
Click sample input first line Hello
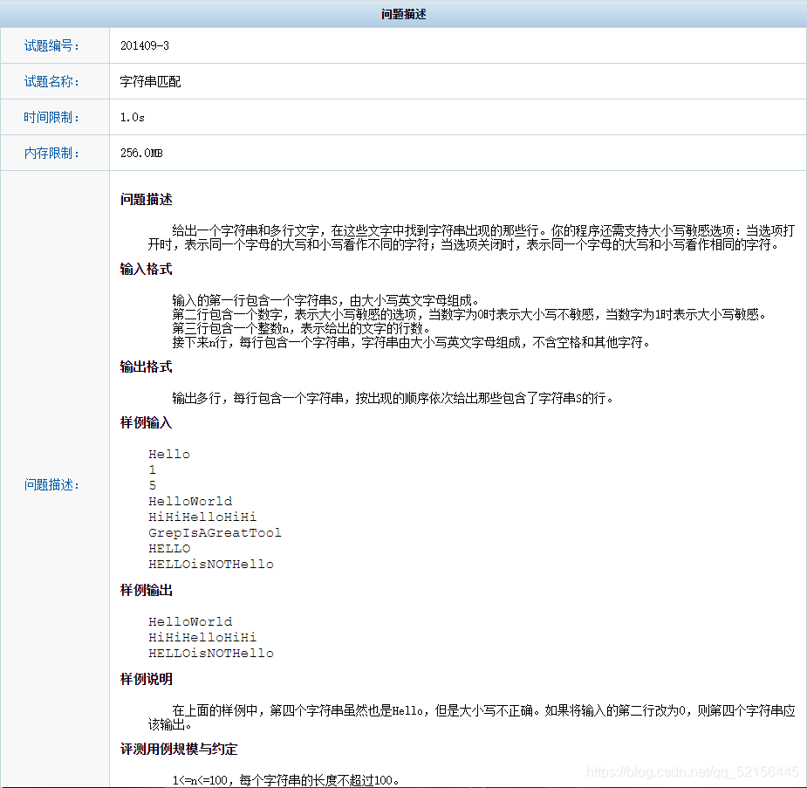click(169, 455)
